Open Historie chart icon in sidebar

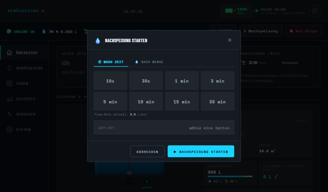[9, 99]
